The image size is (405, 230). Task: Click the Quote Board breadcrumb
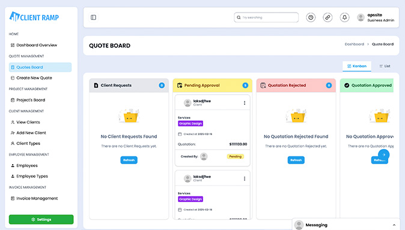click(383, 44)
